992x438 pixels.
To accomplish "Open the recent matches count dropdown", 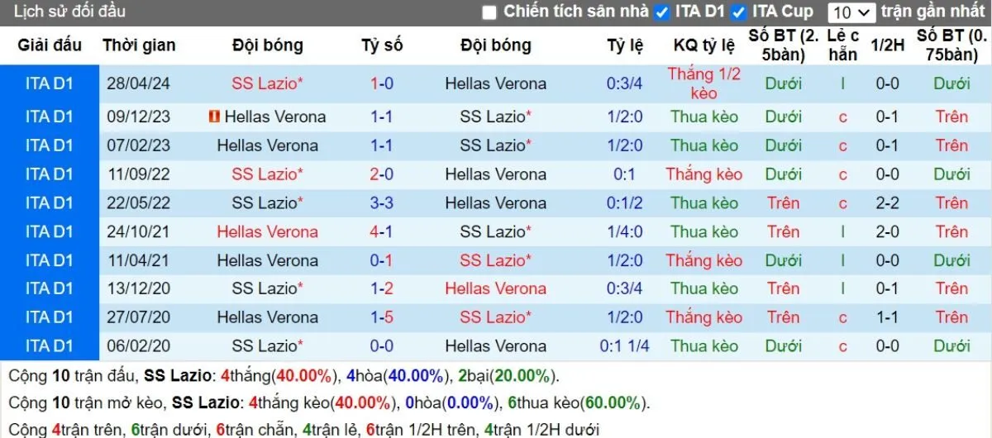I will tap(851, 12).
